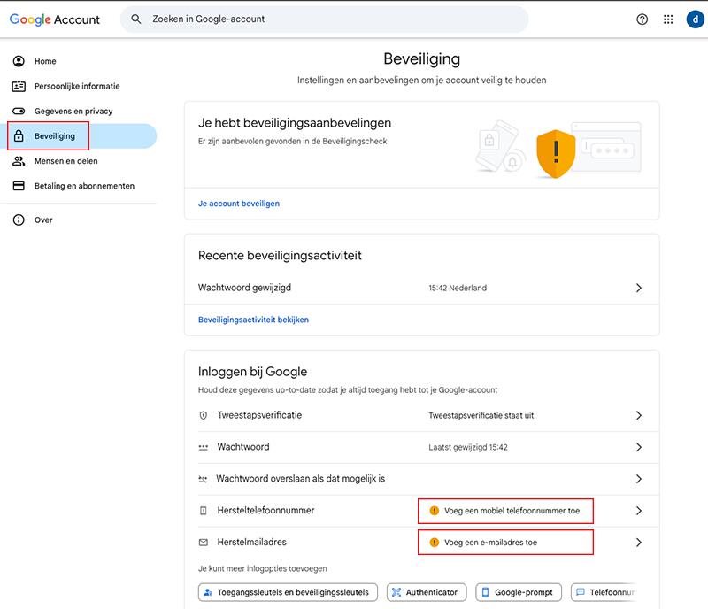Focus the Zoeken in Google-account search field
This screenshot has height=609, width=708.
[336, 19]
